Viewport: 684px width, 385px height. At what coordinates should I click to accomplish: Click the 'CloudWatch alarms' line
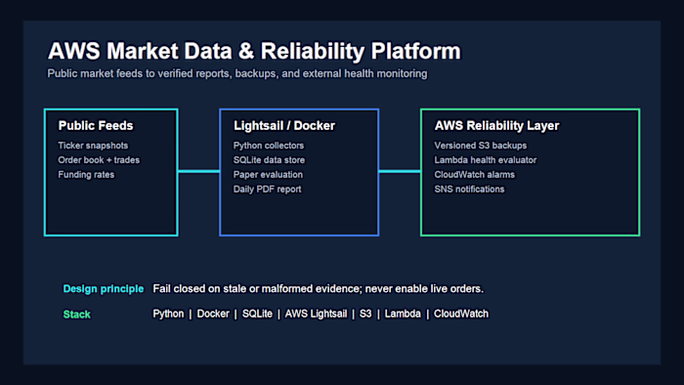coord(474,174)
